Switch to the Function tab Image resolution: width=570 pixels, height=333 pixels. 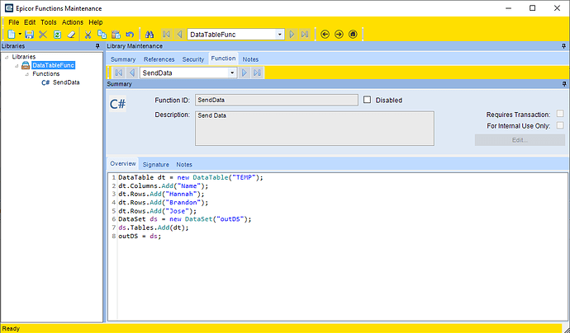223,59
